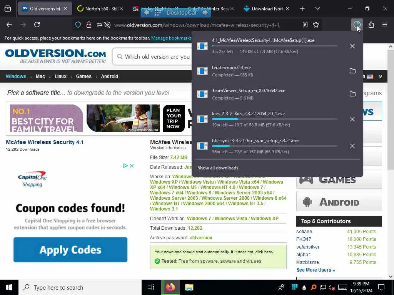Close the Old versions tab

point(65,8)
